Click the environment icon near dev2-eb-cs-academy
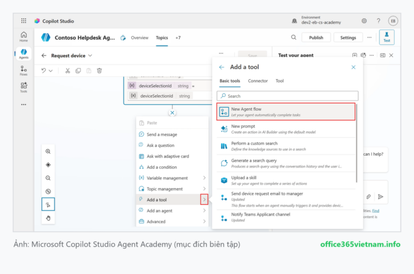 (x=294, y=21)
